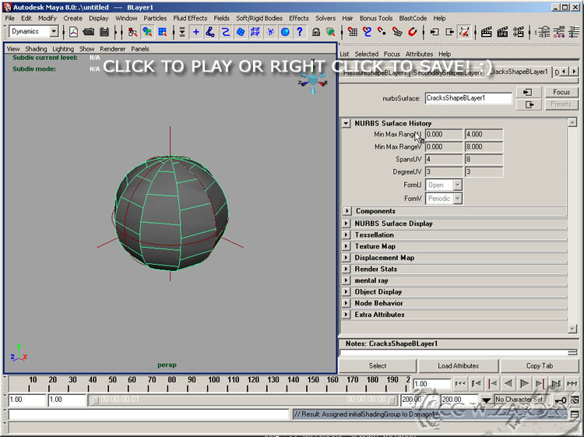Collapse the NURBS Surface History section
This screenshot has height=437, width=584.
pyautogui.click(x=347, y=123)
